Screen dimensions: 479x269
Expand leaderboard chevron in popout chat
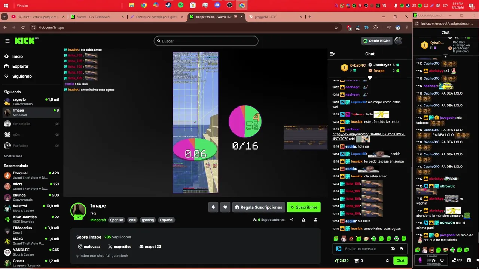coord(445,56)
